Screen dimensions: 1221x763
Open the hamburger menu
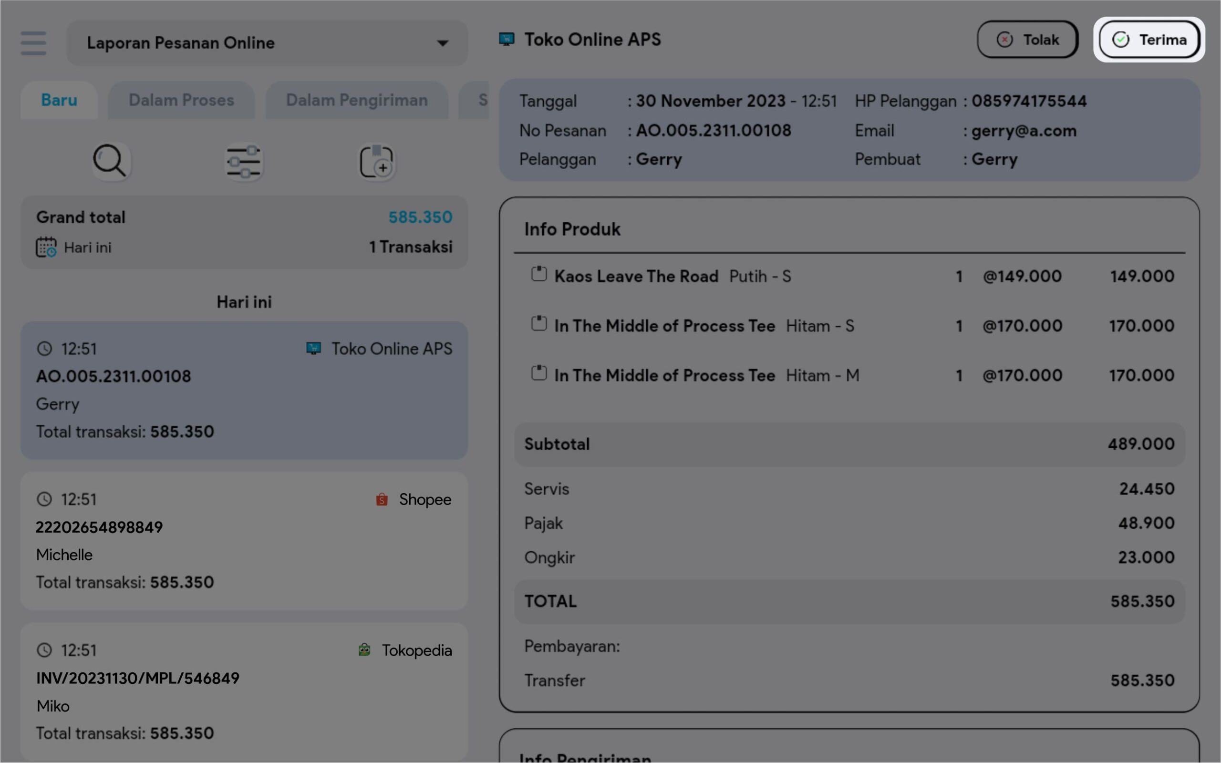tap(33, 43)
